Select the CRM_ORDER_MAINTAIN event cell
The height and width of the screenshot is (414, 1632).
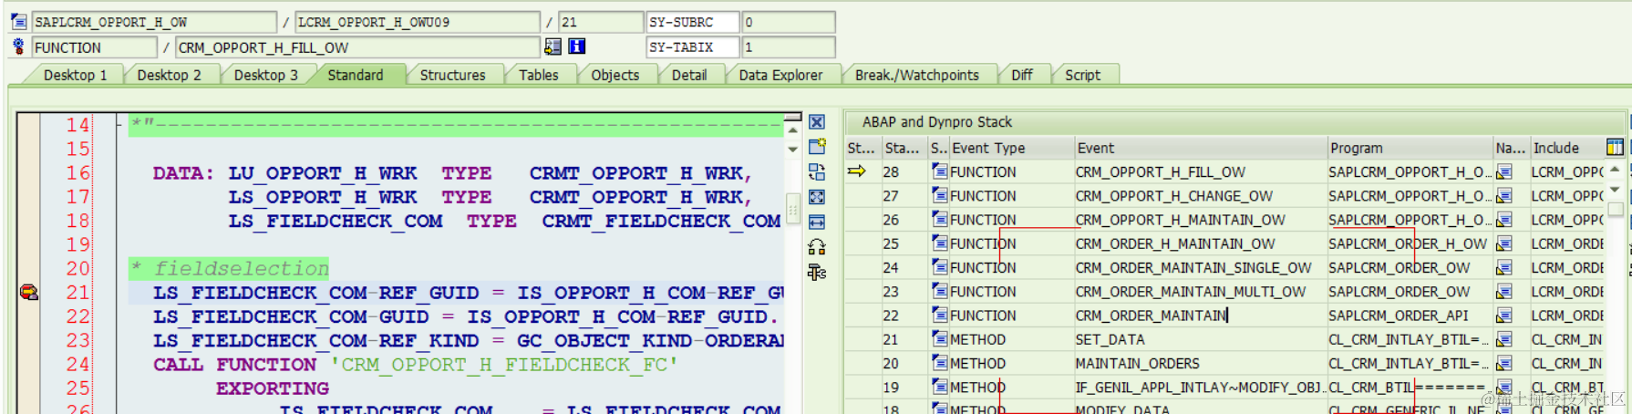(x=1200, y=316)
